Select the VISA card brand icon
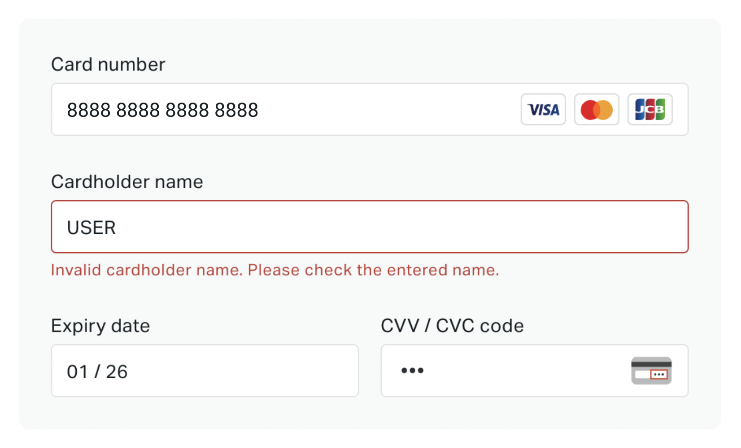Screen dimensions: 741x448 click(543, 109)
